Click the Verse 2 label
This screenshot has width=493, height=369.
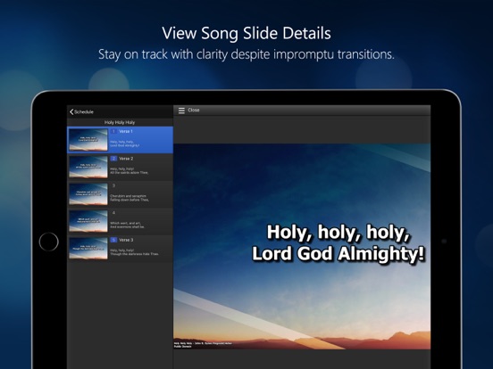(126, 159)
